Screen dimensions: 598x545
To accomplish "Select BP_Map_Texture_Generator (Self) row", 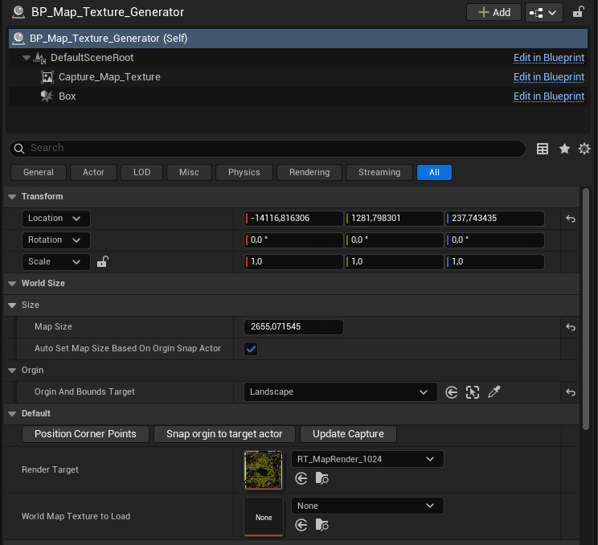I will pyautogui.click(x=298, y=38).
